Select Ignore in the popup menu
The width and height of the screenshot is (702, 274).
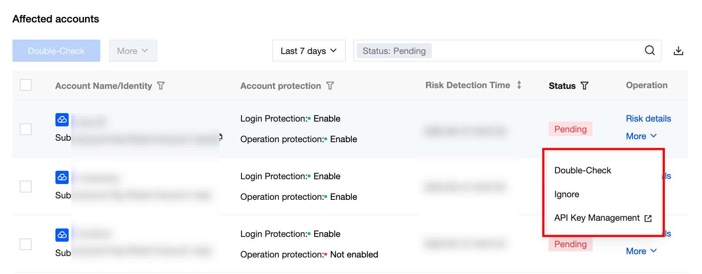567,194
